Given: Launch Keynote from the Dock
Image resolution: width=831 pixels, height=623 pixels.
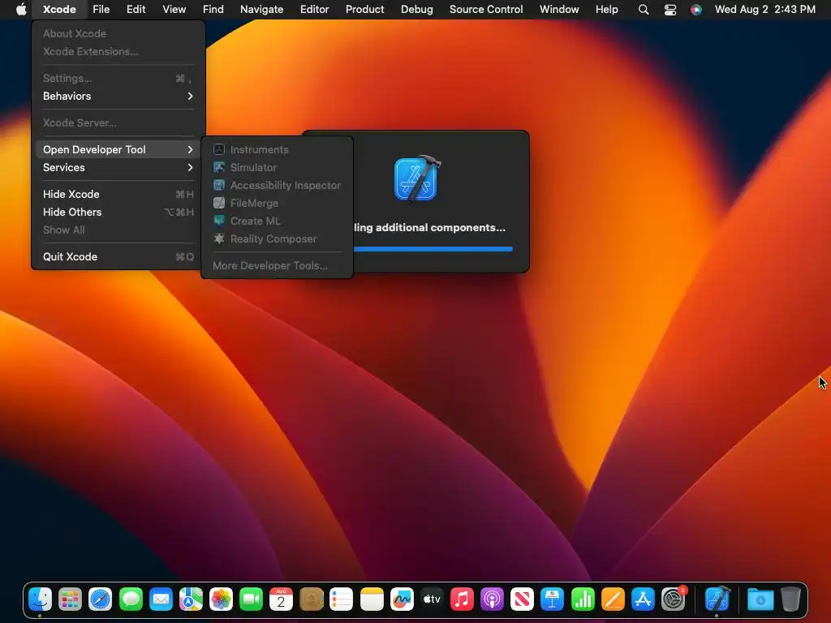Looking at the screenshot, I should [552, 599].
